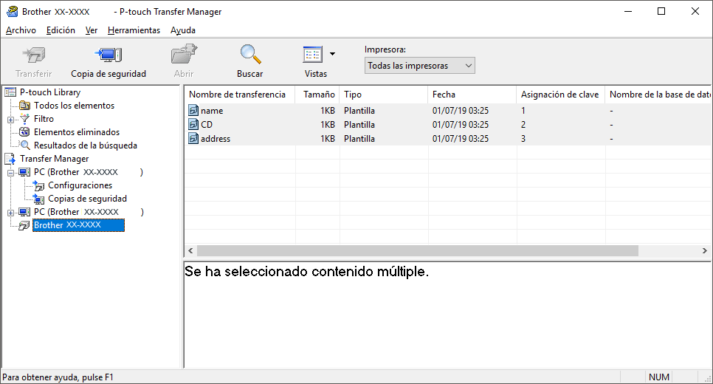Select Configuraciones in the tree
The width and height of the screenshot is (713, 384).
(x=80, y=185)
